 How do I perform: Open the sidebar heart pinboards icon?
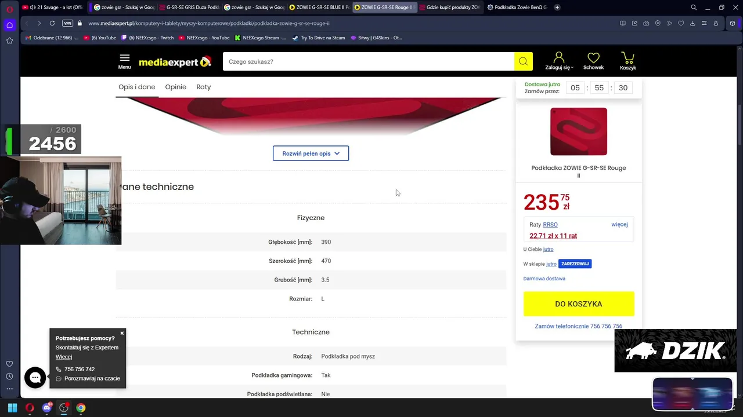click(x=9, y=364)
